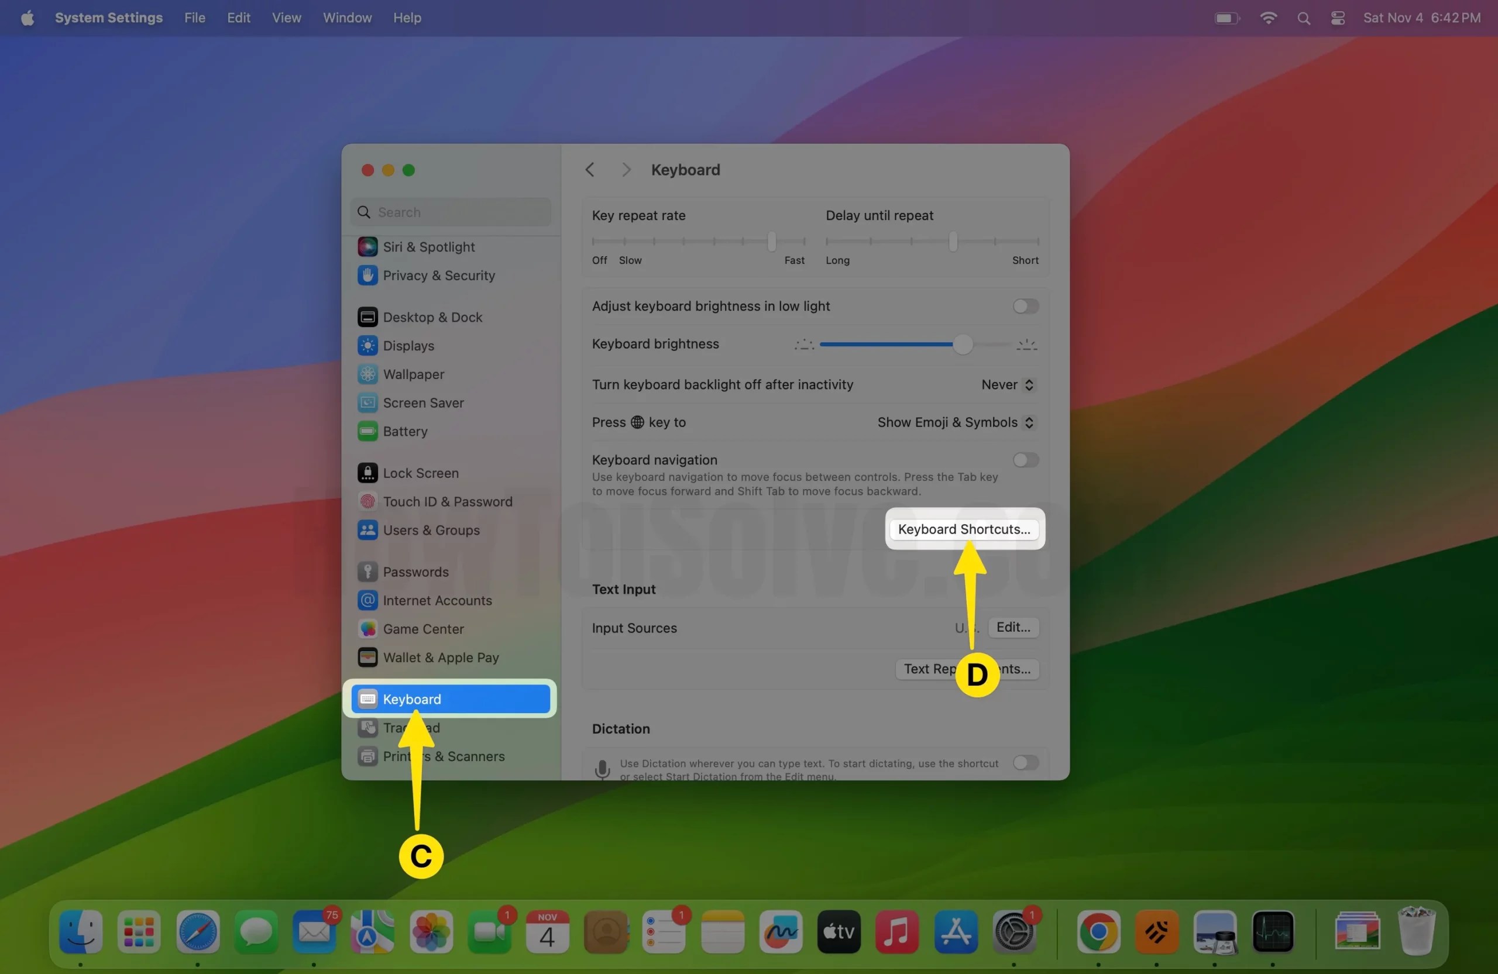The image size is (1498, 974).
Task: Turn on Keyboard navigation
Action: point(1024,459)
